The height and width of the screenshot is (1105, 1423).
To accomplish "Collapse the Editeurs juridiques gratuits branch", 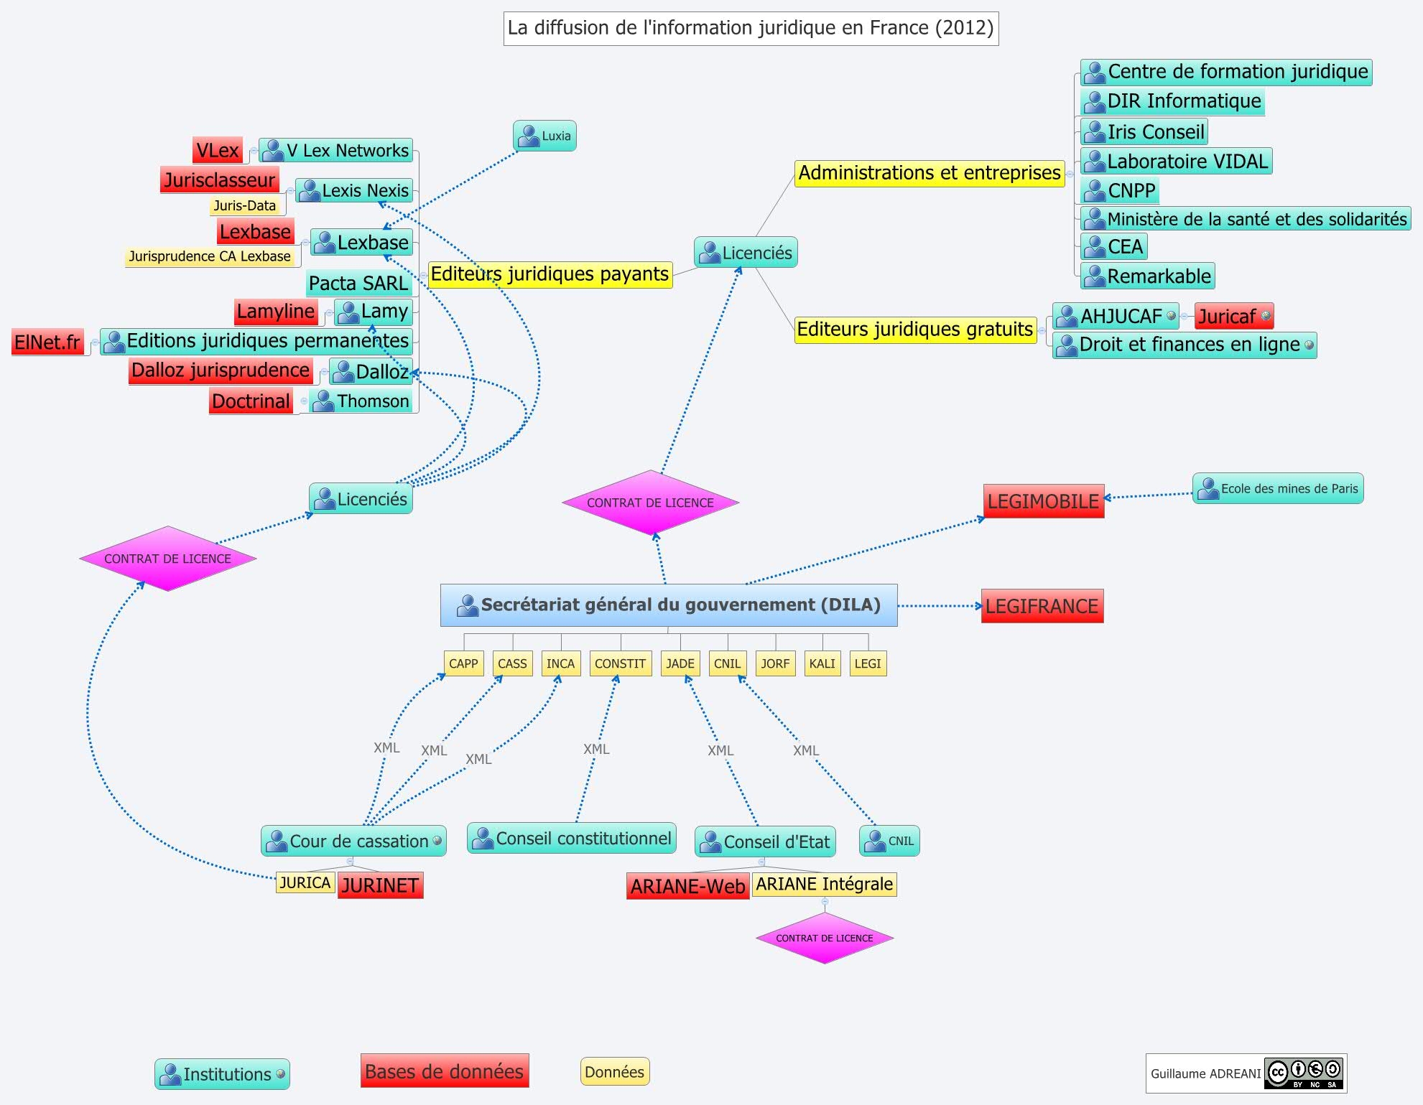I will [1042, 330].
